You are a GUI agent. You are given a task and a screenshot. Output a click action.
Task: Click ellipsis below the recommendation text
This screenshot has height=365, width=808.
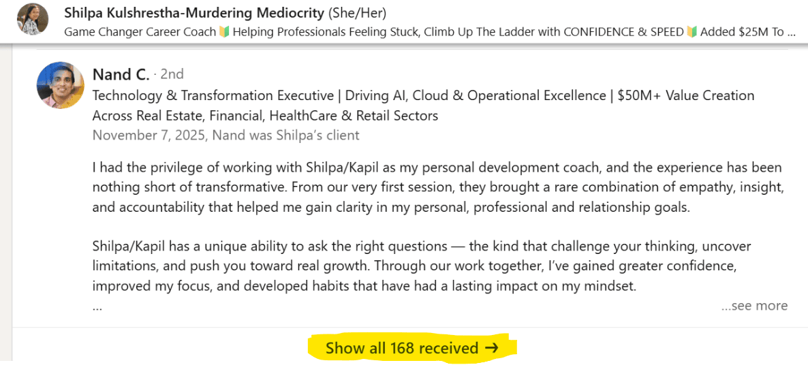[97, 306]
